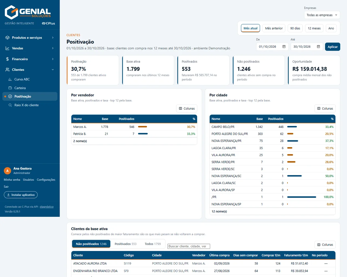This screenshot has height=277, width=347.
Task: Open Colunas selector in Por vendedor
Action: [x=187, y=108]
